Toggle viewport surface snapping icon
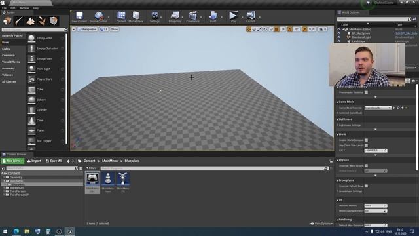The image size is (419, 236). [271, 29]
